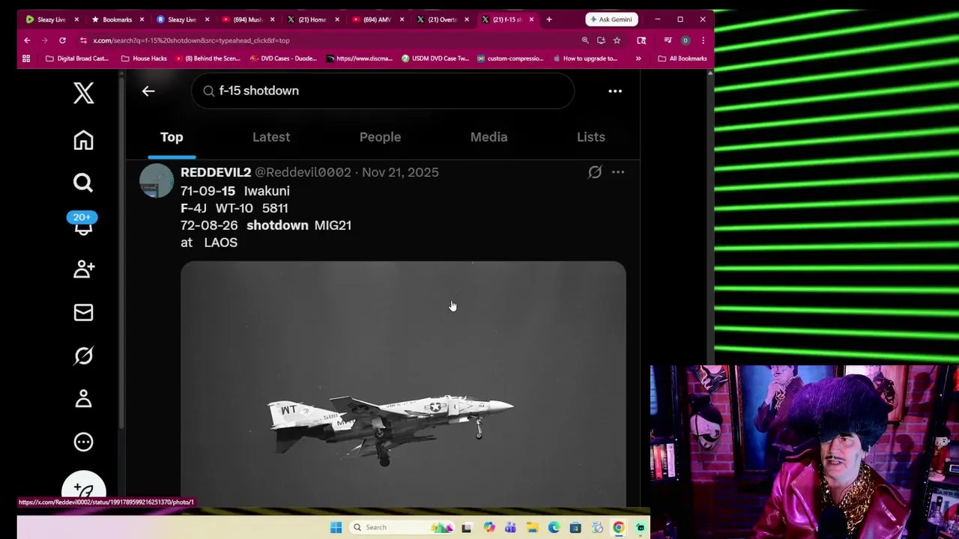Image resolution: width=959 pixels, height=539 pixels.
Task: Switch to the People tab
Action: (x=380, y=137)
